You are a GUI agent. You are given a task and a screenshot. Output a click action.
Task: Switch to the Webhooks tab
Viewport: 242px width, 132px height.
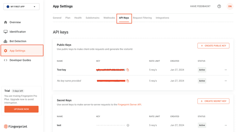coord(109,18)
